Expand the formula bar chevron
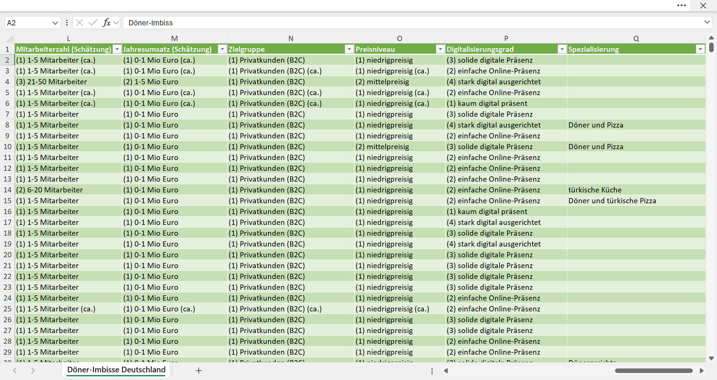Screen dimensions: 717x380 [x=707, y=22]
